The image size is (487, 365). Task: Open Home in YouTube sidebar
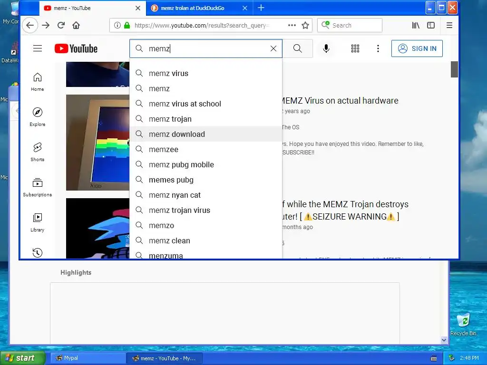tap(37, 82)
